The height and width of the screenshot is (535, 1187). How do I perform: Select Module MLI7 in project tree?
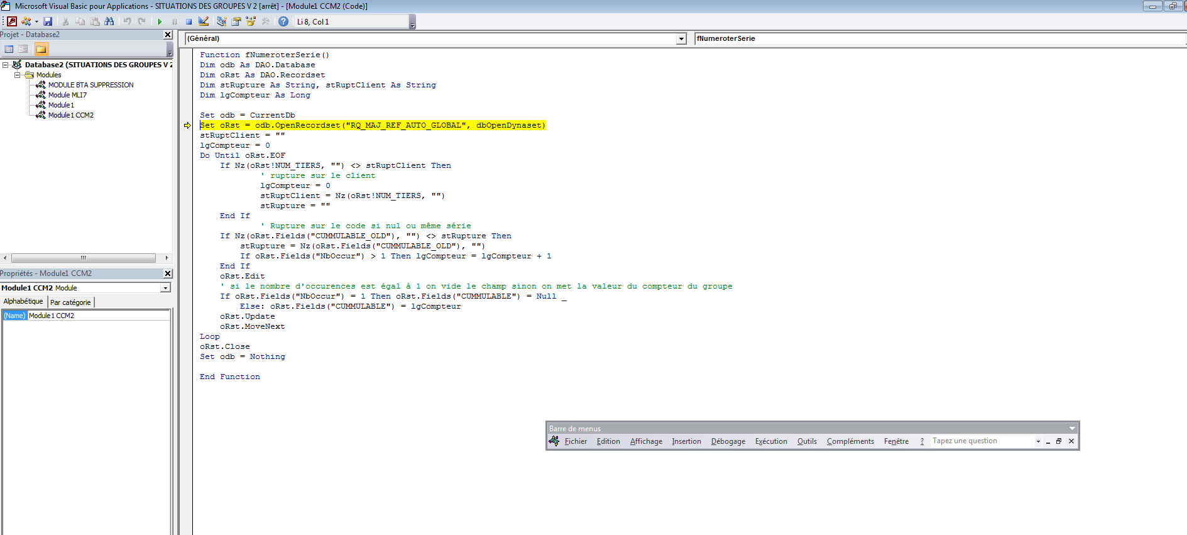tap(68, 95)
